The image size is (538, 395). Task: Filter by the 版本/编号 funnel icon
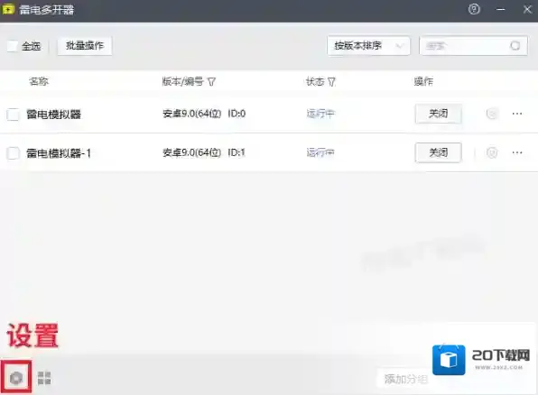pos(211,81)
